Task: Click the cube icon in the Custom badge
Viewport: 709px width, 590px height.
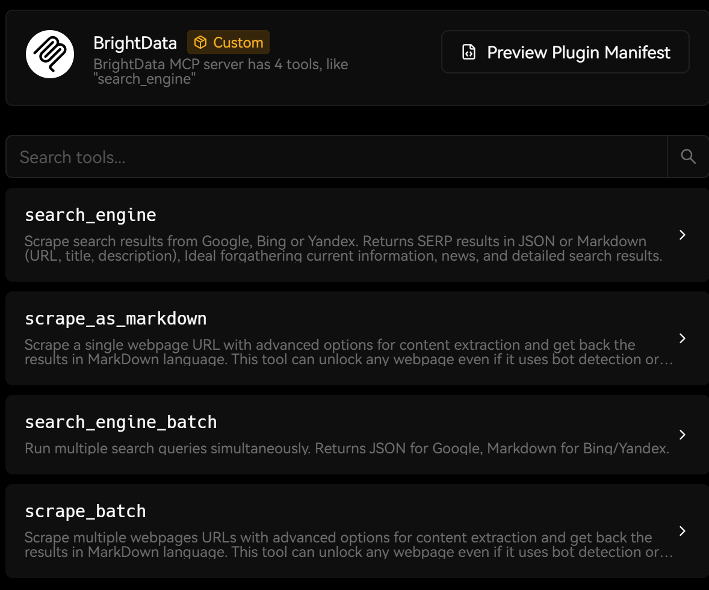Action: (x=200, y=43)
